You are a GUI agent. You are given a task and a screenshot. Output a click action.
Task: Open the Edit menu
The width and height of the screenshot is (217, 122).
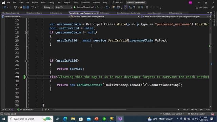(15, 2)
